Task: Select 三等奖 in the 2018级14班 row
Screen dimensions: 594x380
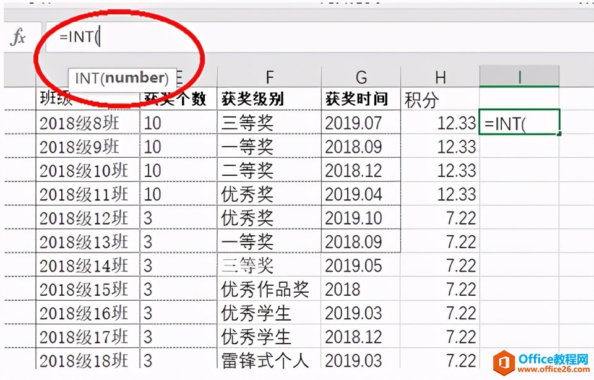Action: click(269, 265)
